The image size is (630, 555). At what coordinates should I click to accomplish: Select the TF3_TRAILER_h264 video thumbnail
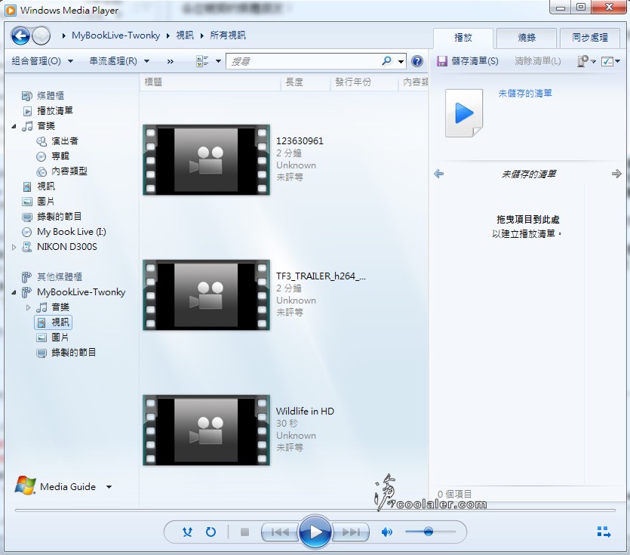point(206,295)
